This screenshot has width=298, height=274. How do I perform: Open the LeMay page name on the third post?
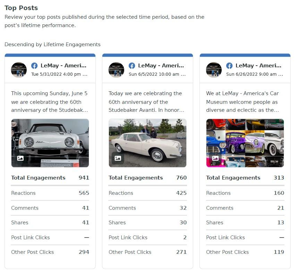pos(258,66)
